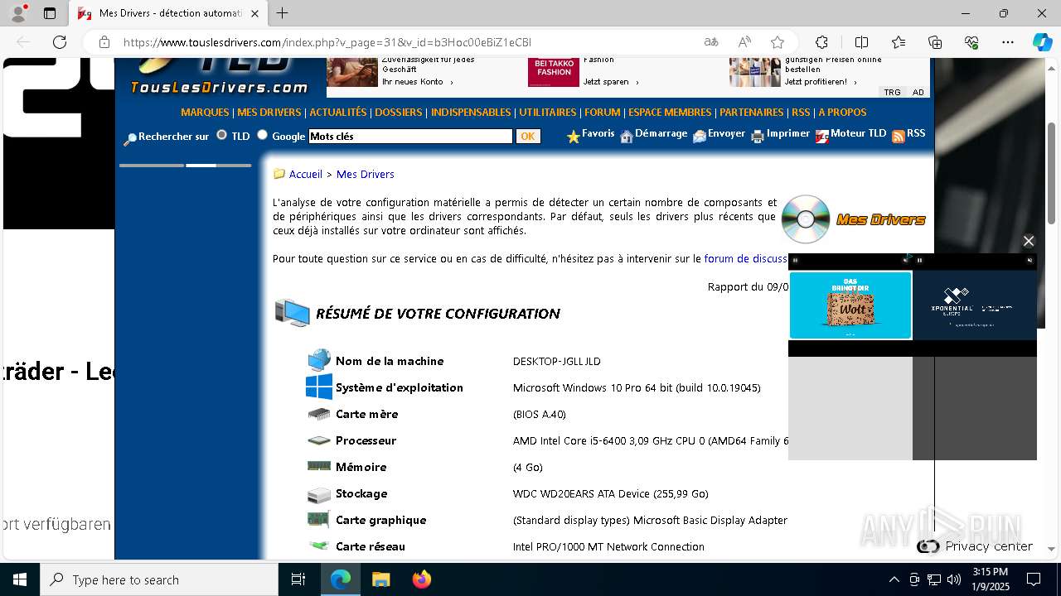Open tab actions menu in Edge
This screenshot has width=1061, height=596.
(x=50, y=13)
